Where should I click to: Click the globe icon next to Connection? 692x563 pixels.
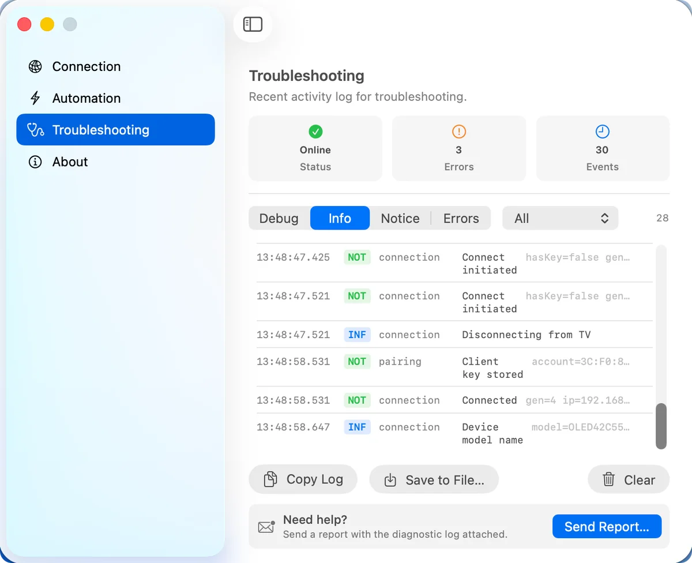click(x=35, y=66)
